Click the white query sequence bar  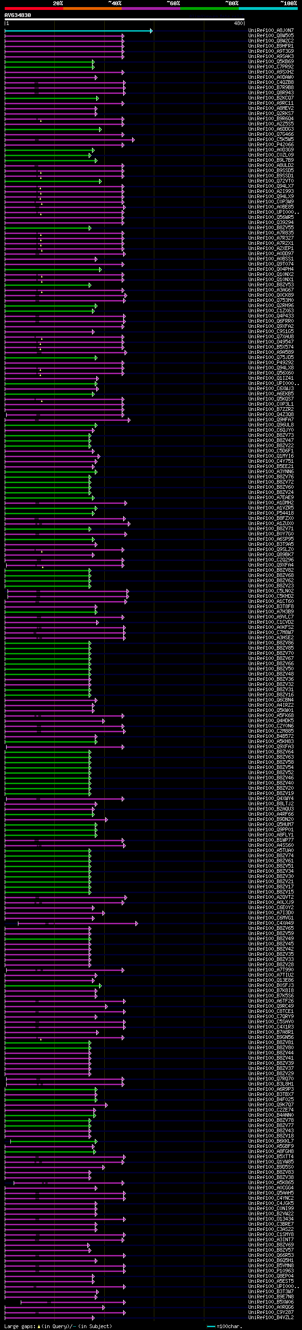[125, 20]
